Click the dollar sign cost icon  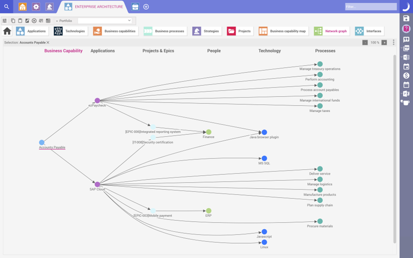[406, 75]
